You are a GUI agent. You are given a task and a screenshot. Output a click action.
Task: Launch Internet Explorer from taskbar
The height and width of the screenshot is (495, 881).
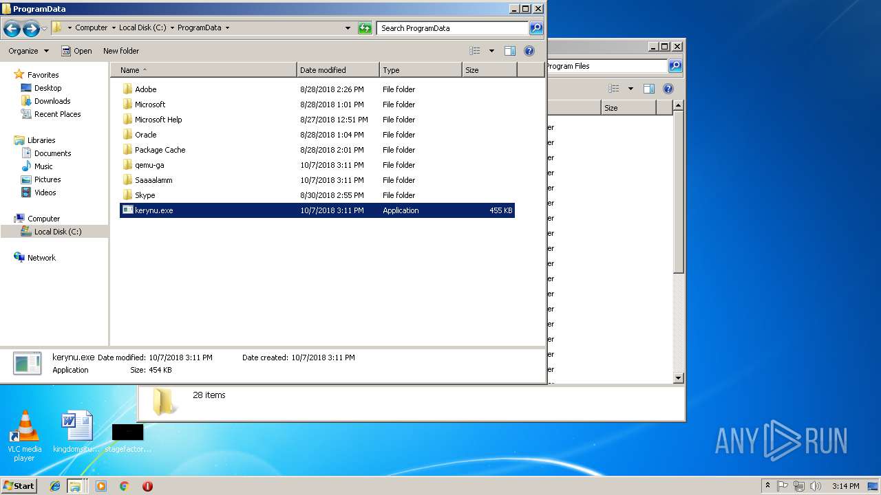[x=55, y=486]
